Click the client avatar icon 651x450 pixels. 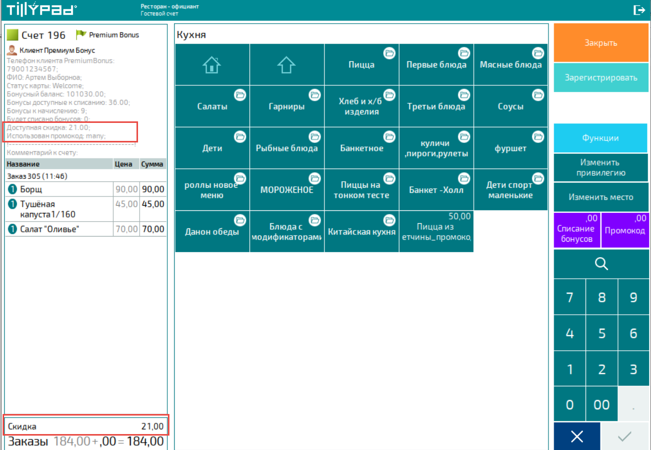pos(12,50)
